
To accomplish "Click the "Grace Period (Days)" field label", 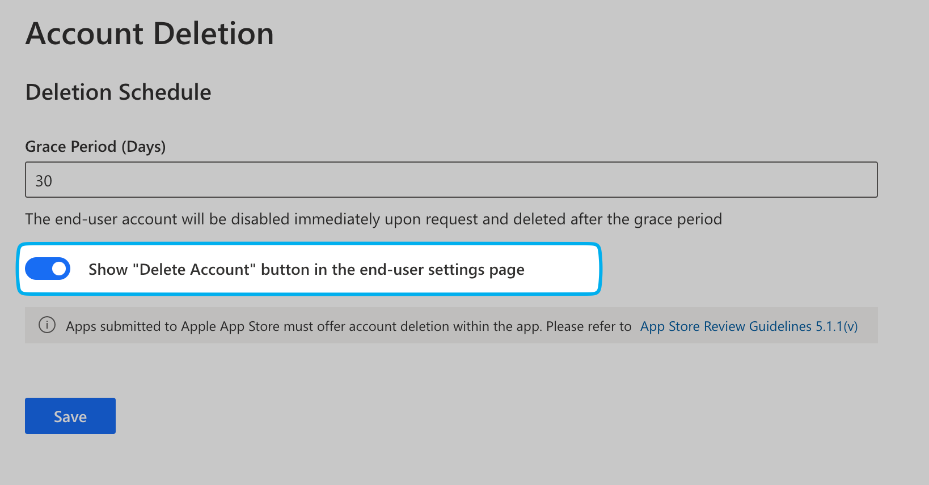I will point(95,147).
